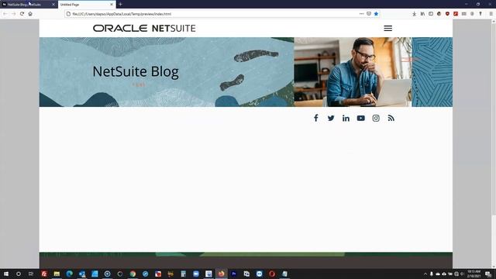
Task: Open File Explorer from the taskbar
Action: (57, 274)
